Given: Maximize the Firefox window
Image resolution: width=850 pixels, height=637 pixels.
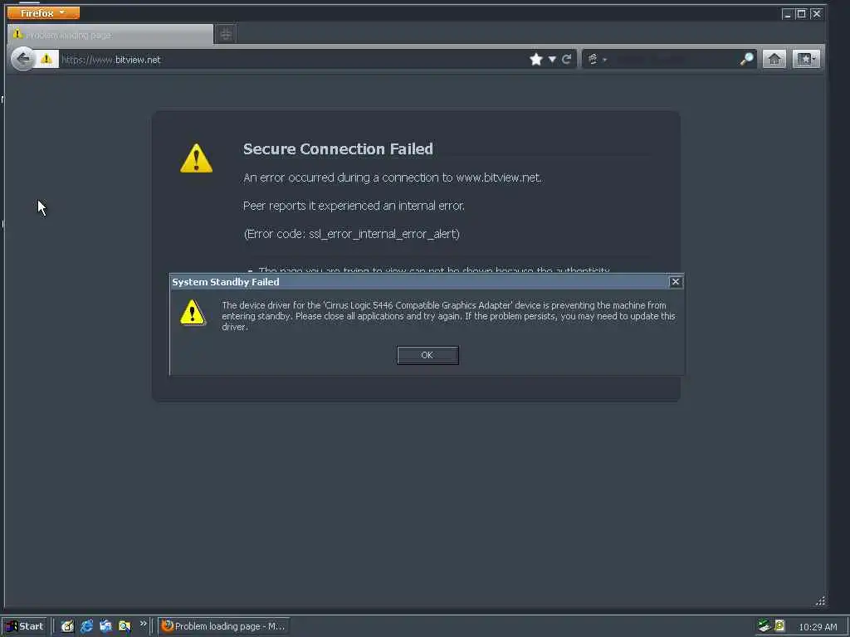Looking at the screenshot, I should coord(801,13).
